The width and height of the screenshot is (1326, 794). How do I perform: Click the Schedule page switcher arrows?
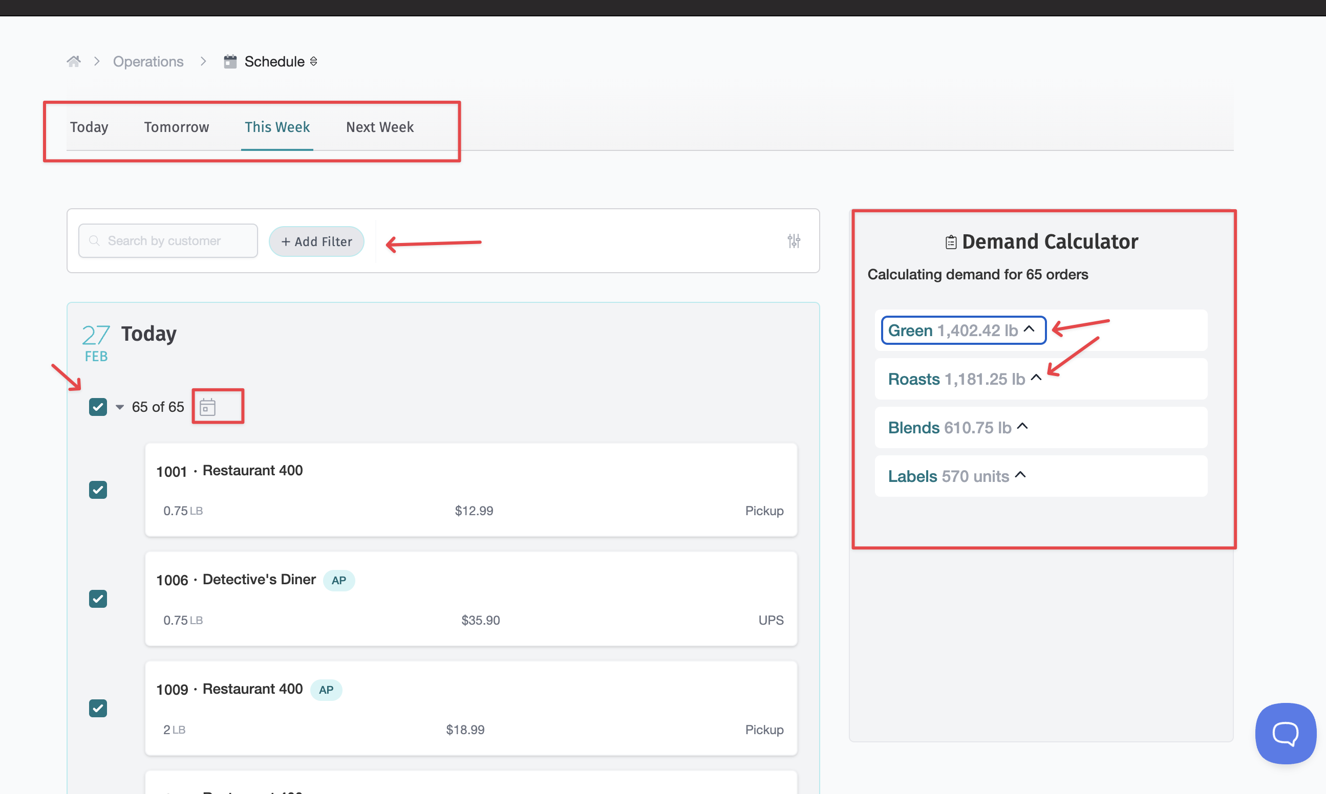click(314, 61)
